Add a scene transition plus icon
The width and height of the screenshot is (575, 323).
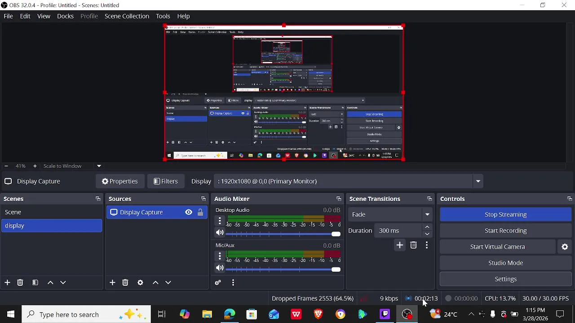click(x=400, y=245)
